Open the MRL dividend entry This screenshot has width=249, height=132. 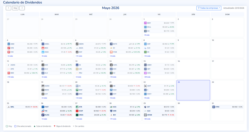[x=22, y=107]
